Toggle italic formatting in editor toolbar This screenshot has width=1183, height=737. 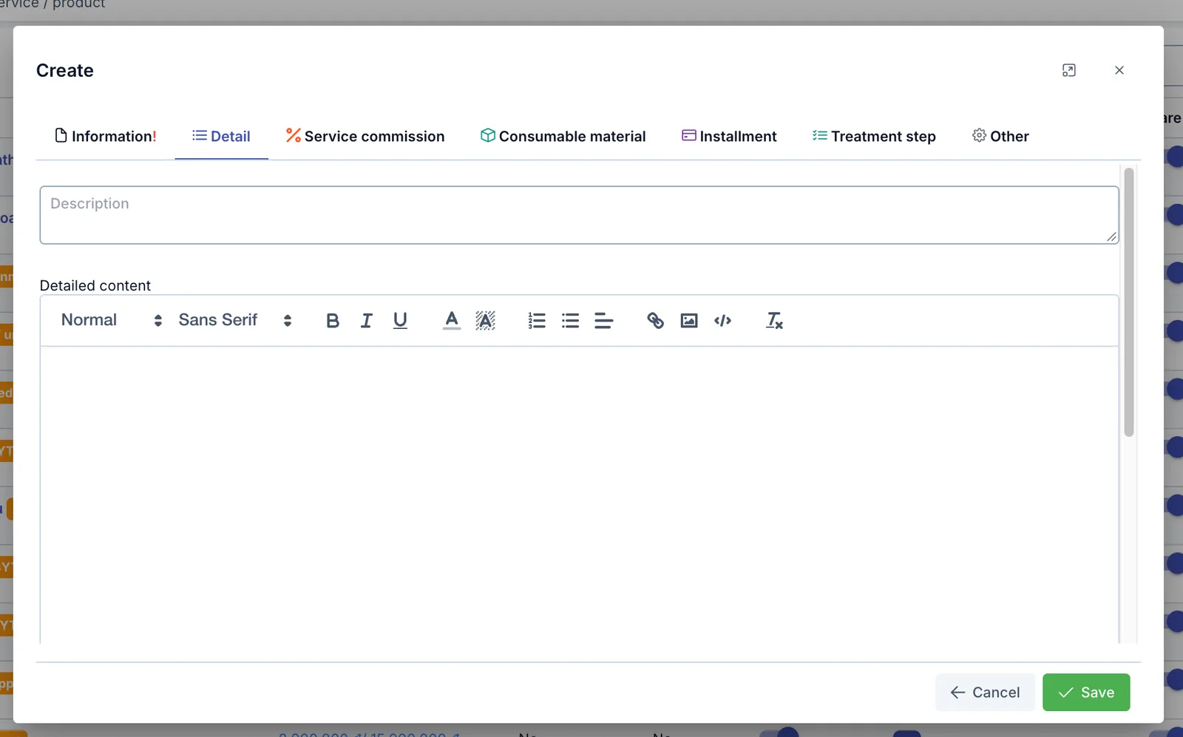tap(366, 321)
